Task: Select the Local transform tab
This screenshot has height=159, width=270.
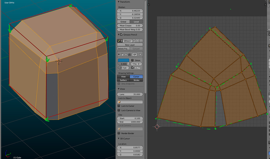Action: (x=136, y=22)
